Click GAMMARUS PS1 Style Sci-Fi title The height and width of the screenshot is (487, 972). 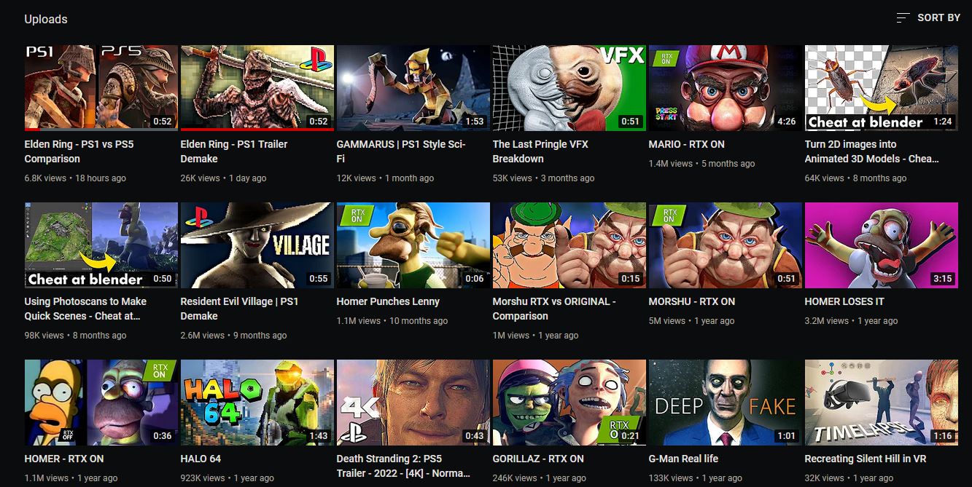click(400, 151)
